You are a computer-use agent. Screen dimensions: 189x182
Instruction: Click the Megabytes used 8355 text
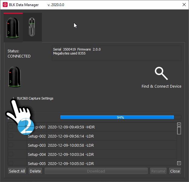tap(69, 53)
